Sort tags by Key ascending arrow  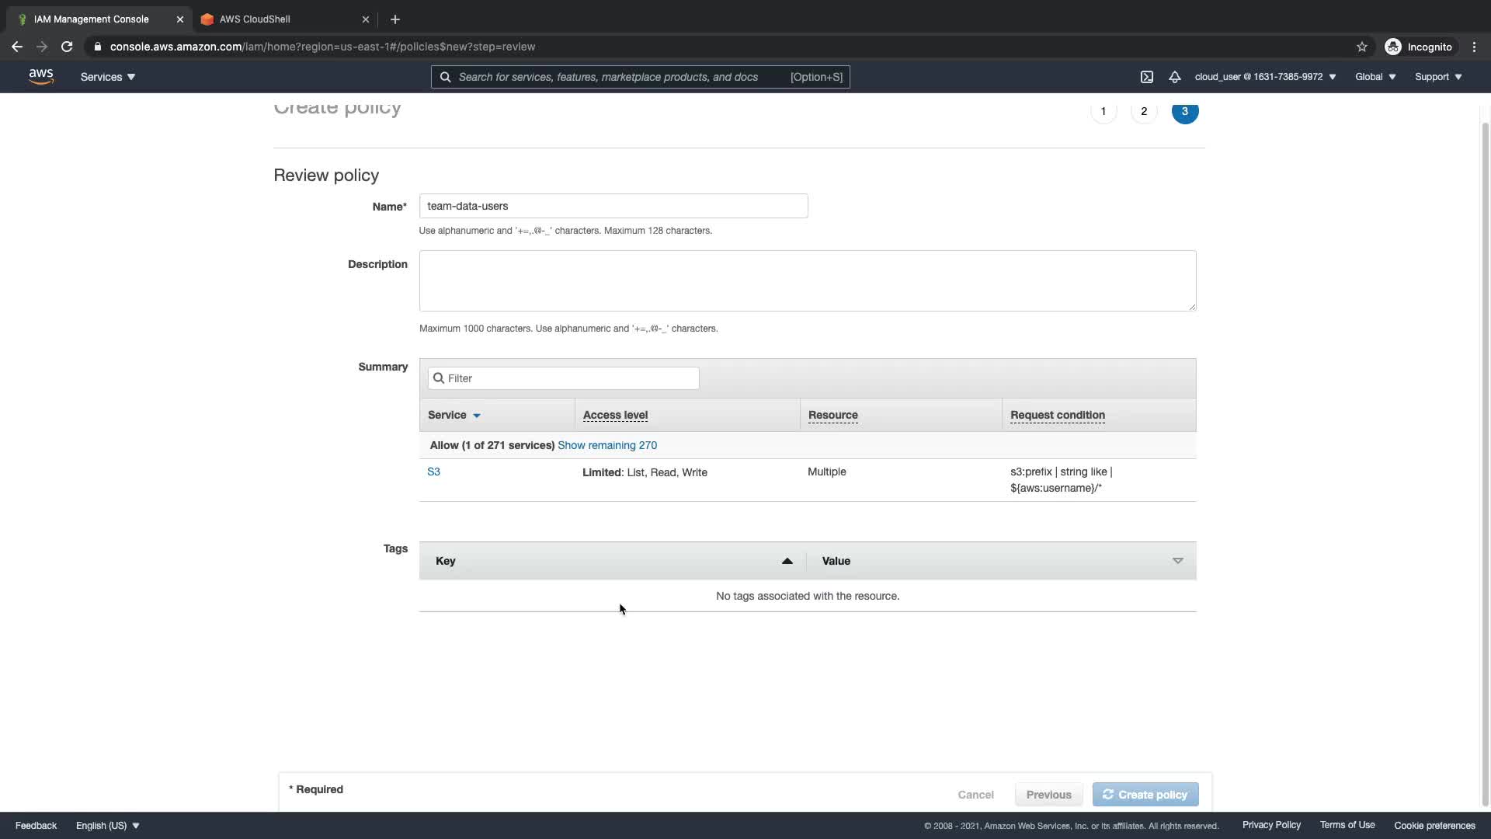coord(787,561)
